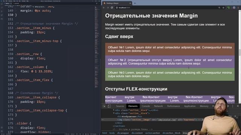This screenshot has width=241, height=135.
Task: Select section.section in DevTools breadcrumb
Action: 153,133
